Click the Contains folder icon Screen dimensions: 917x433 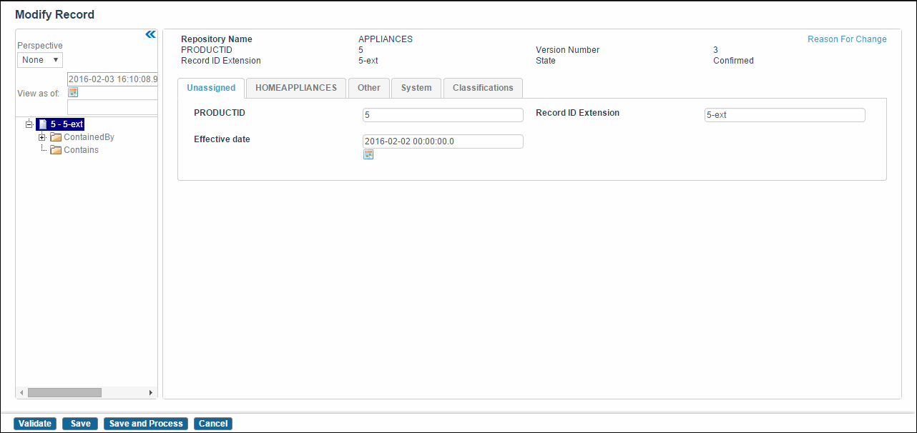(x=56, y=150)
